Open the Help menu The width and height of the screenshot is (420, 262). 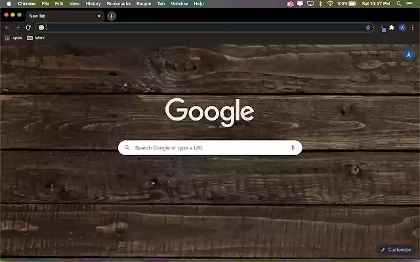click(199, 3)
